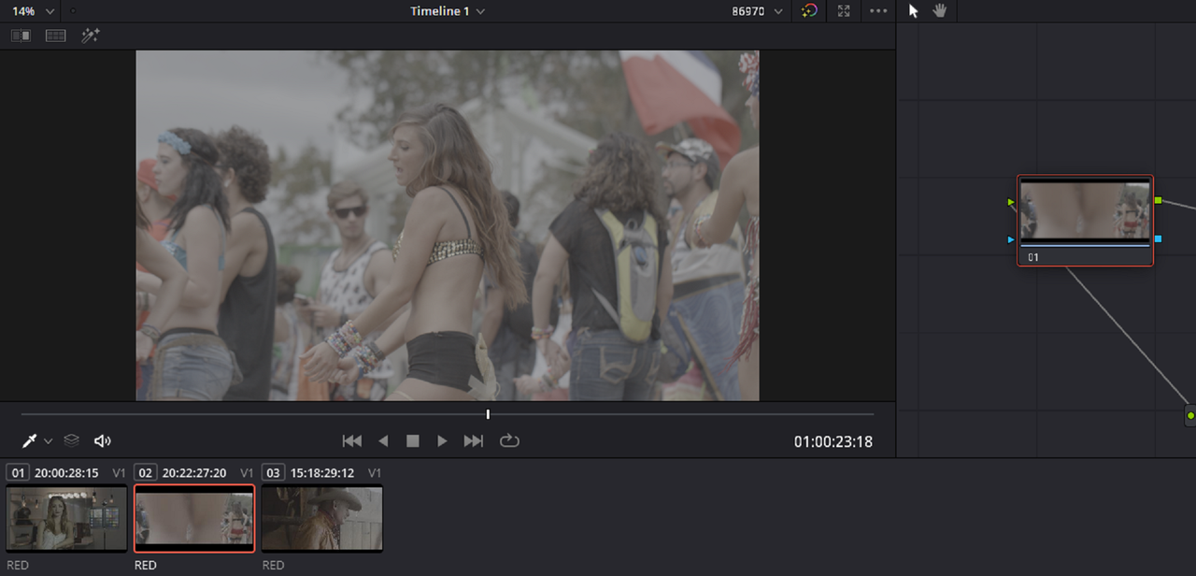1196x576 pixels.
Task: Select the hand pan tool
Action: pos(940,11)
